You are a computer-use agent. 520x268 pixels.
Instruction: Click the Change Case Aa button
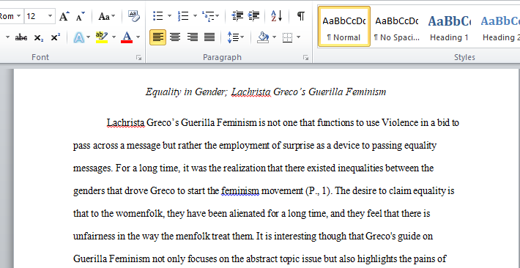coord(104,16)
